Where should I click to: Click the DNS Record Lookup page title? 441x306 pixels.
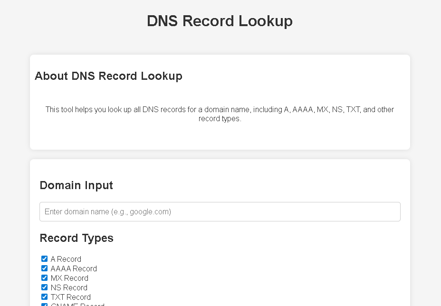tap(220, 21)
